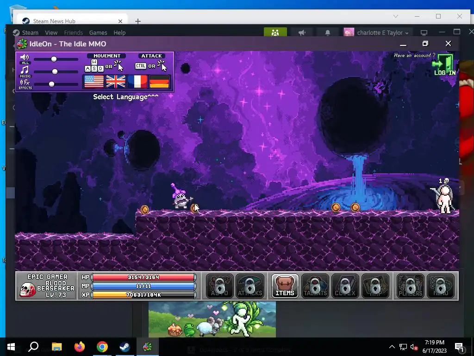The image size is (474, 356).
Task: Click the 'Have an account ?' text
Action: (x=414, y=55)
